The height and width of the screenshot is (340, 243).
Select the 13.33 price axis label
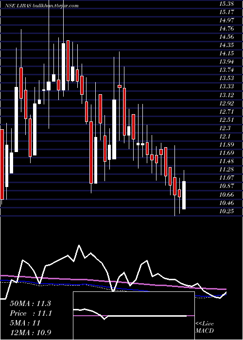click(226, 86)
